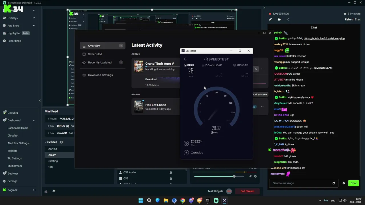Collapse the Scenes list chevron
The height and width of the screenshot is (205, 365).
(46, 142)
